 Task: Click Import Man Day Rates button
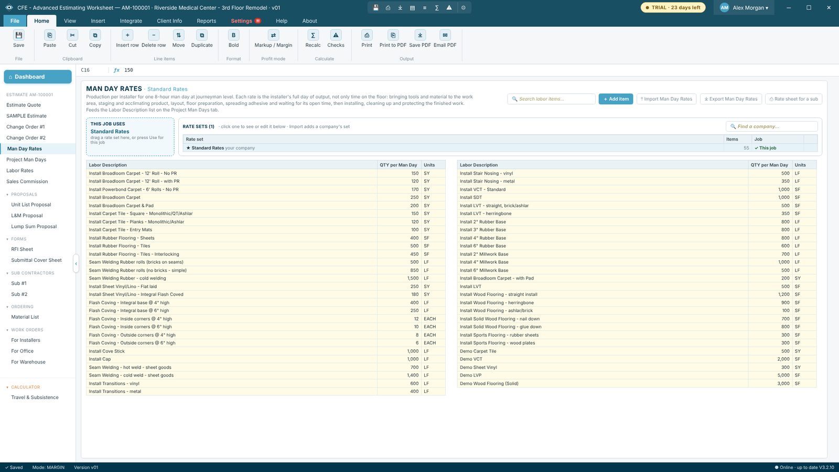click(x=666, y=99)
